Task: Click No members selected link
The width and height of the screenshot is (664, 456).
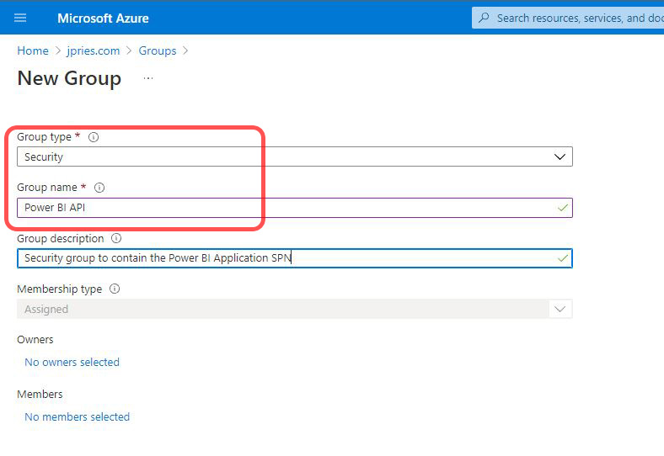Action: point(78,417)
